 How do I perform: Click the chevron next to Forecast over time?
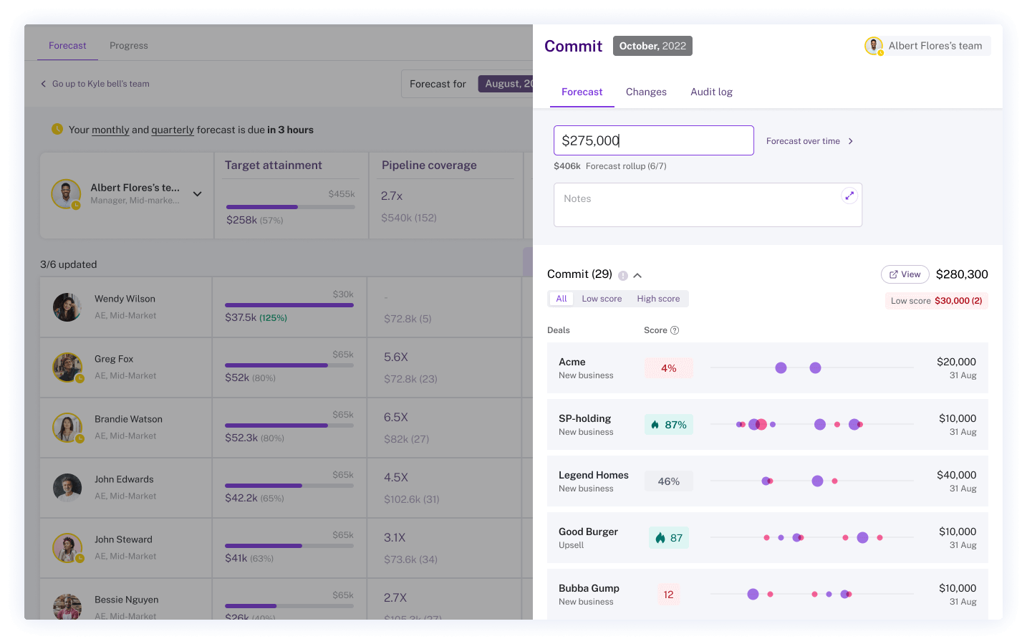coord(851,141)
